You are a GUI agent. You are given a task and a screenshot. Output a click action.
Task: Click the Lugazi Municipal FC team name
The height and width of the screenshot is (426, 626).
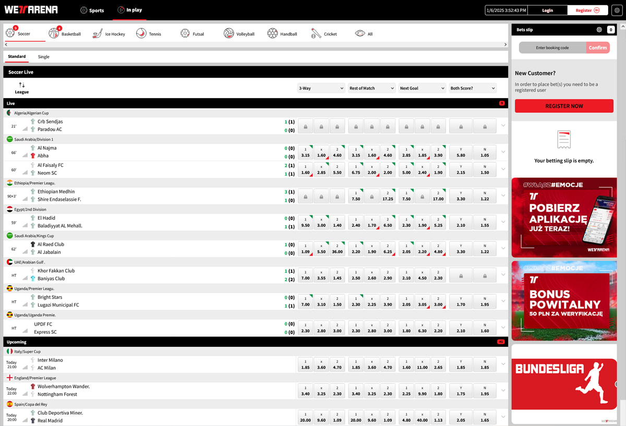click(58, 305)
